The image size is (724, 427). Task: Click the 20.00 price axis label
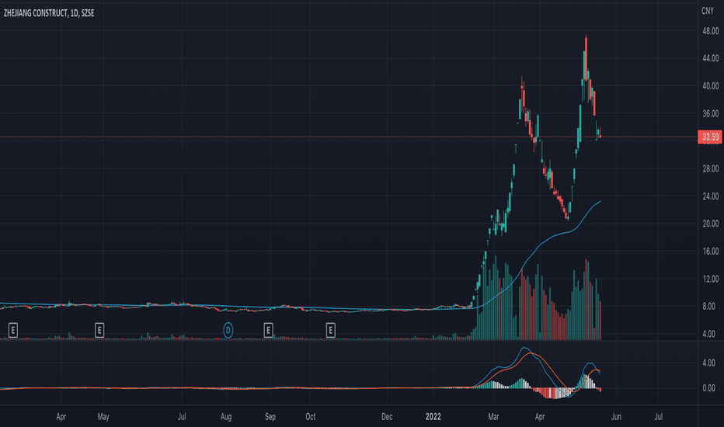[710, 224]
